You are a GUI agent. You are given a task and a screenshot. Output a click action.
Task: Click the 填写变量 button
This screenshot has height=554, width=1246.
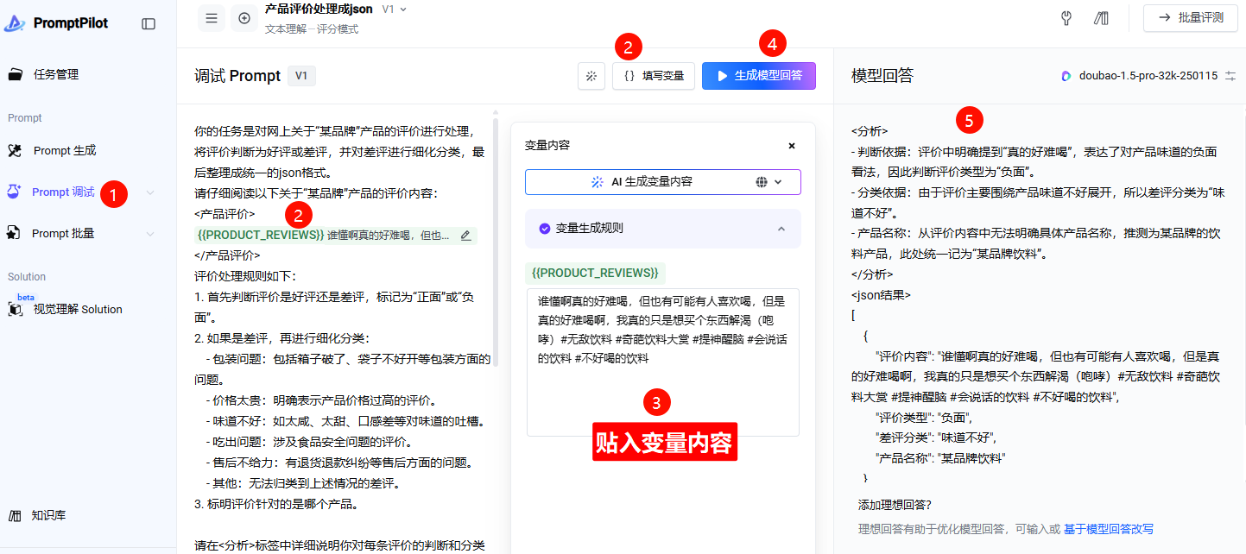(x=654, y=76)
